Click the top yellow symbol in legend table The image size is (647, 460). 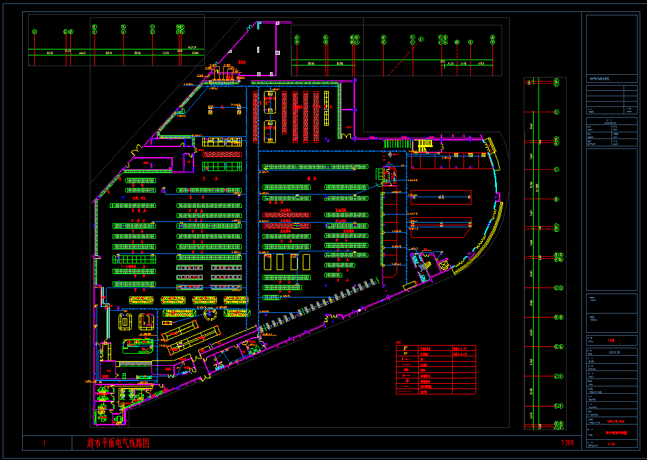tap(406, 348)
